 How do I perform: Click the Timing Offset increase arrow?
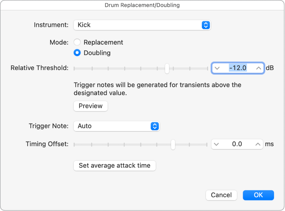[x=257, y=144]
